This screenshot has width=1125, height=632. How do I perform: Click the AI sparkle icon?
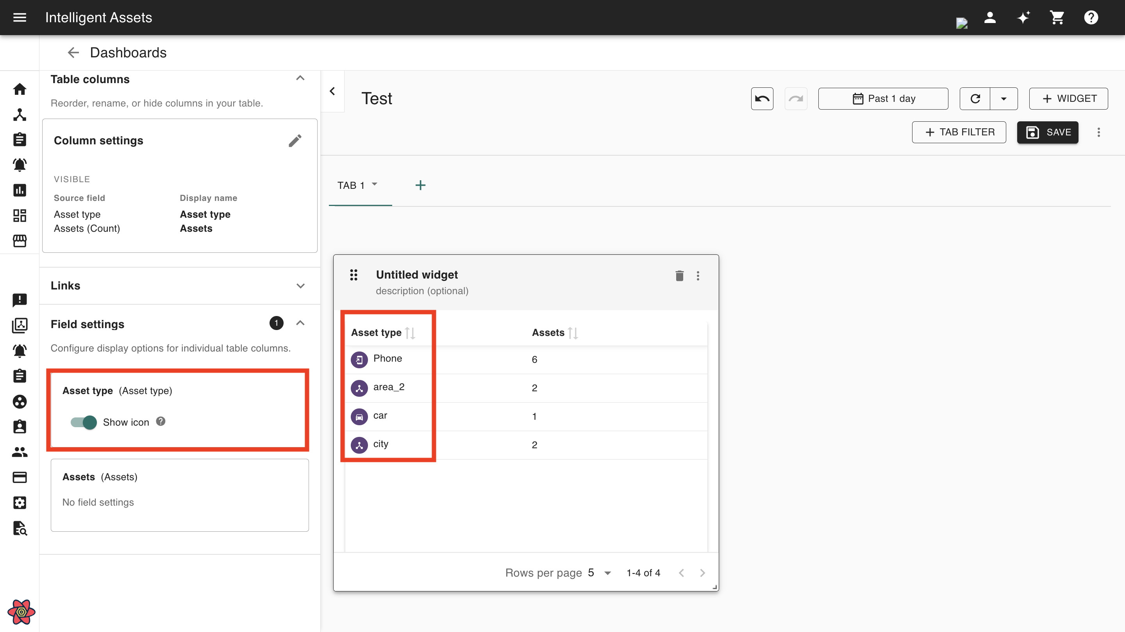(1023, 18)
